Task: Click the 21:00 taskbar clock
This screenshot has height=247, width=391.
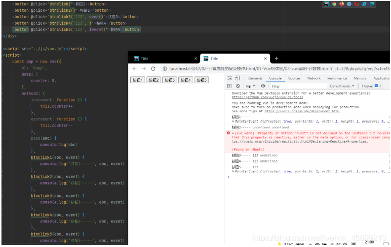Action: tap(369, 242)
